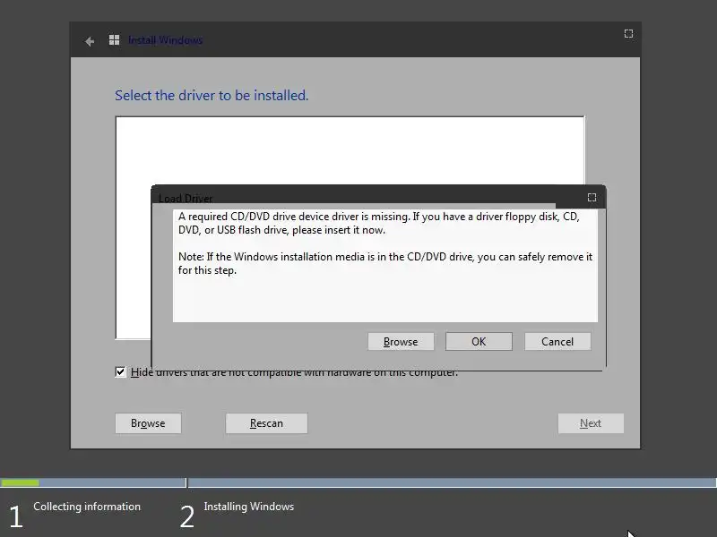Click the 'Collecting information' step label
Screen dimensions: 717x537
tap(87, 507)
